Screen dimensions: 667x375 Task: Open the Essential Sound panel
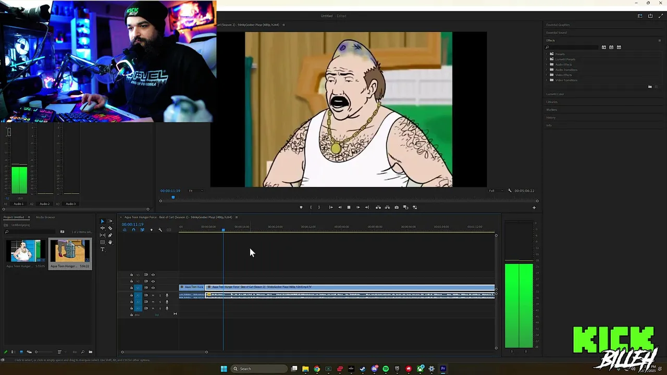(557, 33)
